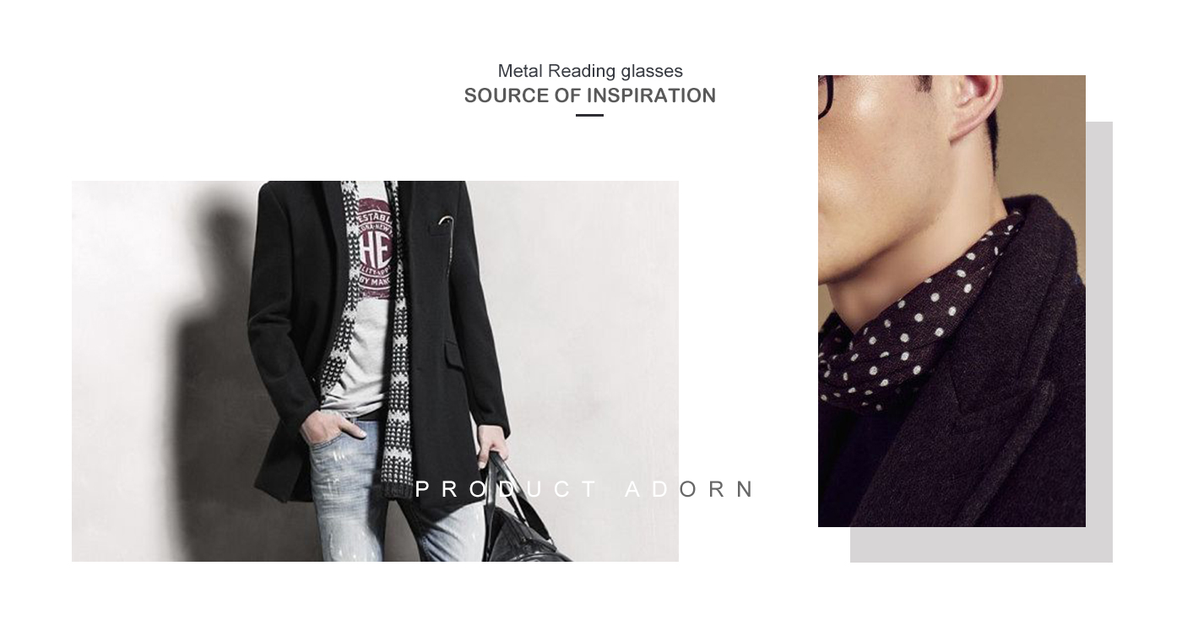Click the coat flap pocket on model's side
1182x642 pixels.
(453, 355)
